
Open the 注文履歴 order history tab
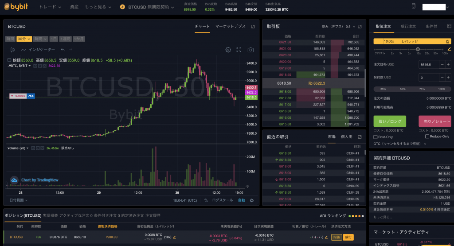point(153,215)
